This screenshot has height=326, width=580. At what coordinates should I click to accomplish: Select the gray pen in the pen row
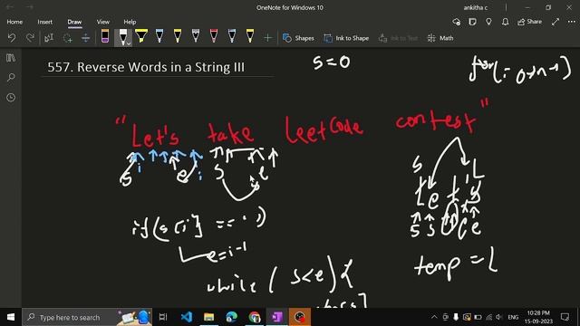click(x=196, y=36)
